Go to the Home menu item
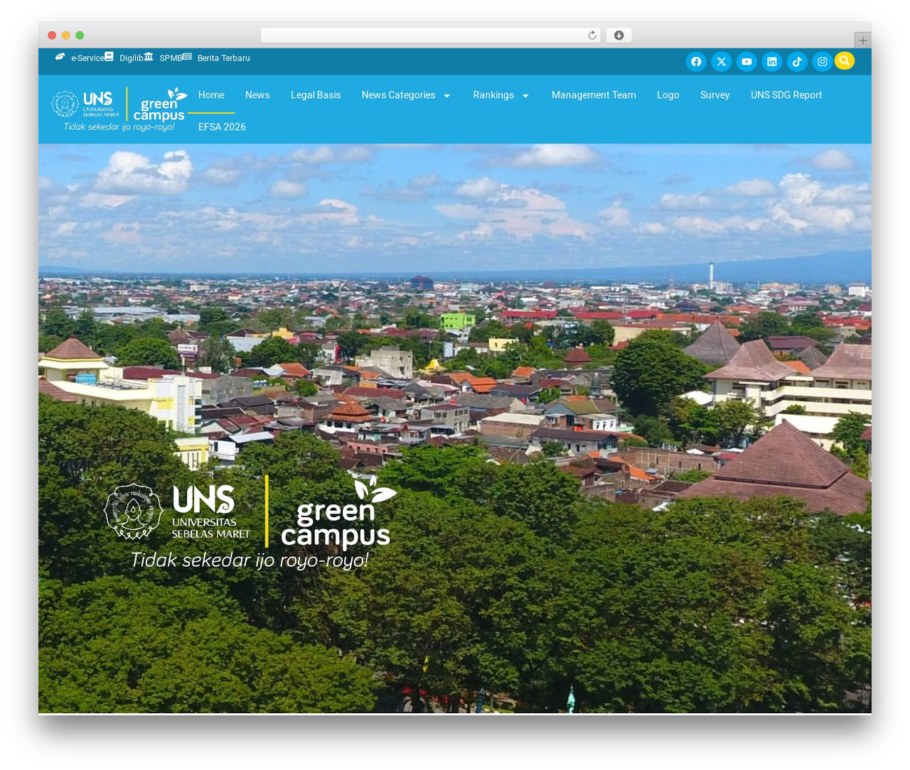Image resolution: width=910 pixels, height=770 pixels. click(211, 95)
